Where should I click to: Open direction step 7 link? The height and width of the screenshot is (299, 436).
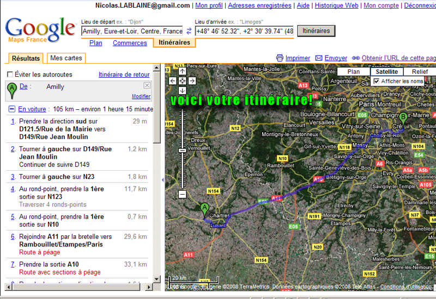point(13,264)
